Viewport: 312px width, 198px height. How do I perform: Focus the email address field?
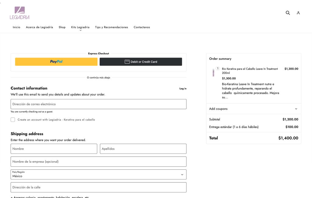(98, 104)
